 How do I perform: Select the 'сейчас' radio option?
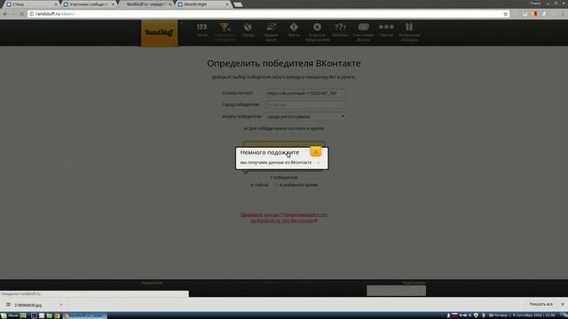point(252,185)
